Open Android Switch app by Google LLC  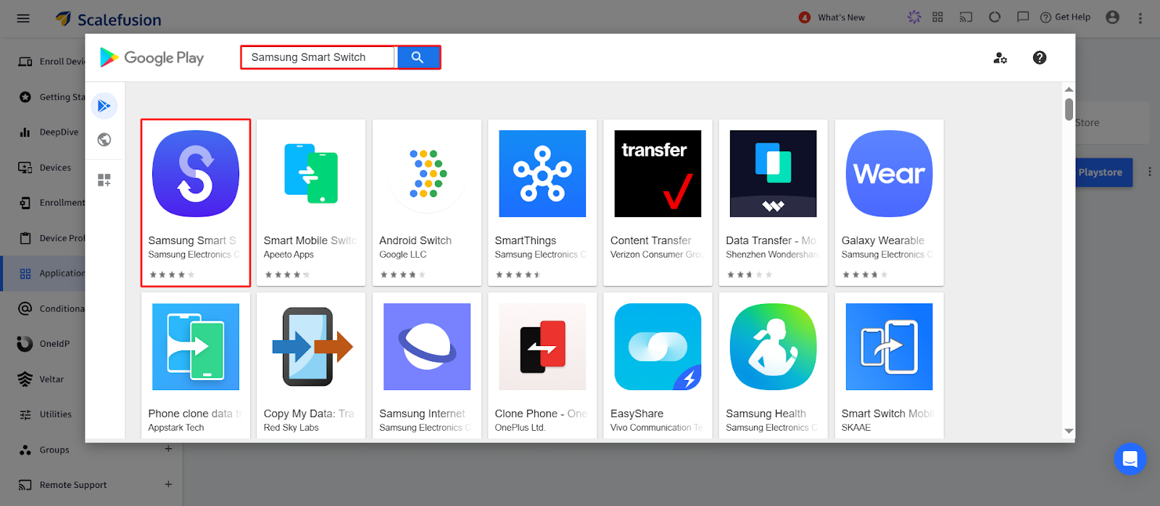point(427,203)
